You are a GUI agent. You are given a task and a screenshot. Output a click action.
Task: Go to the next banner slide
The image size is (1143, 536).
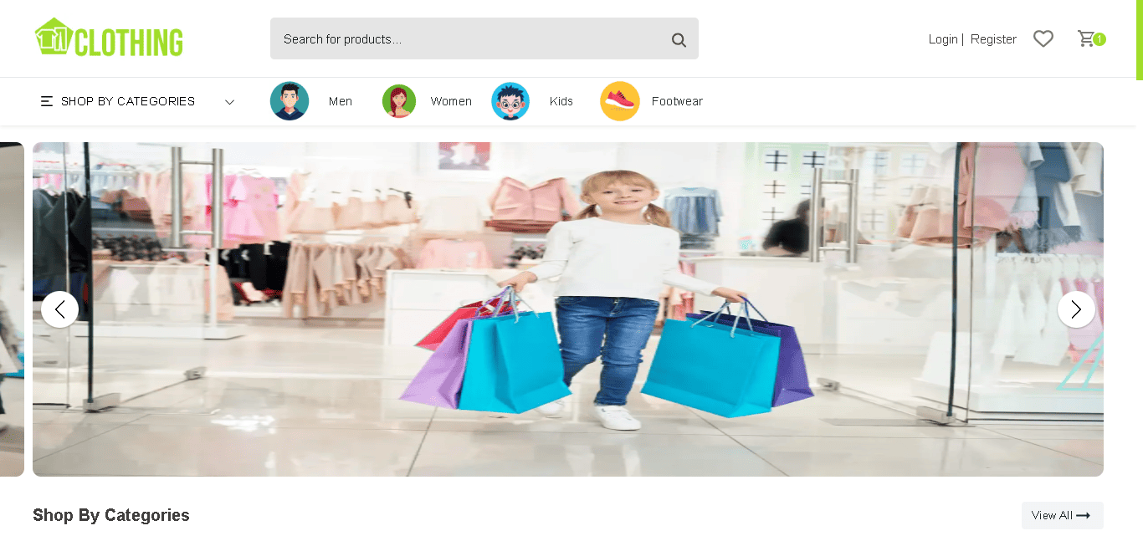1076,309
